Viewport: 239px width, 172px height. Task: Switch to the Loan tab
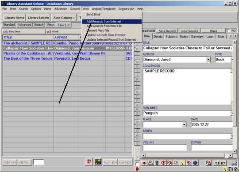210,37
